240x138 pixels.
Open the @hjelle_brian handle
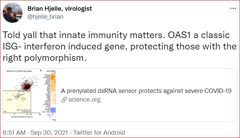pos(45,17)
